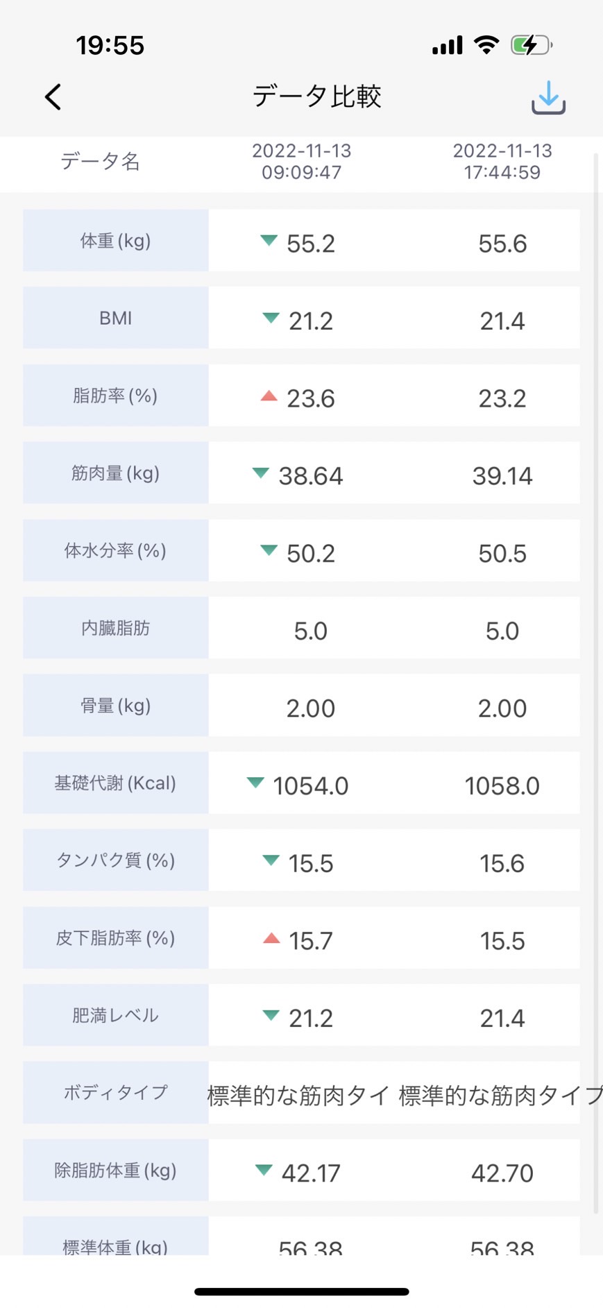Image resolution: width=603 pixels, height=1308 pixels.
Task: Select the BMI row label
Action: (x=116, y=318)
